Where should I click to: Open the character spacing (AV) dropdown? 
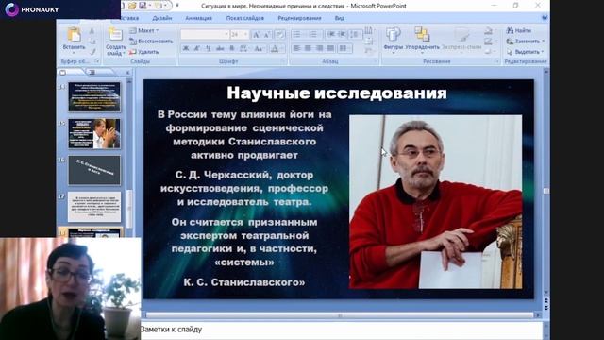pyautogui.click(x=243, y=48)
